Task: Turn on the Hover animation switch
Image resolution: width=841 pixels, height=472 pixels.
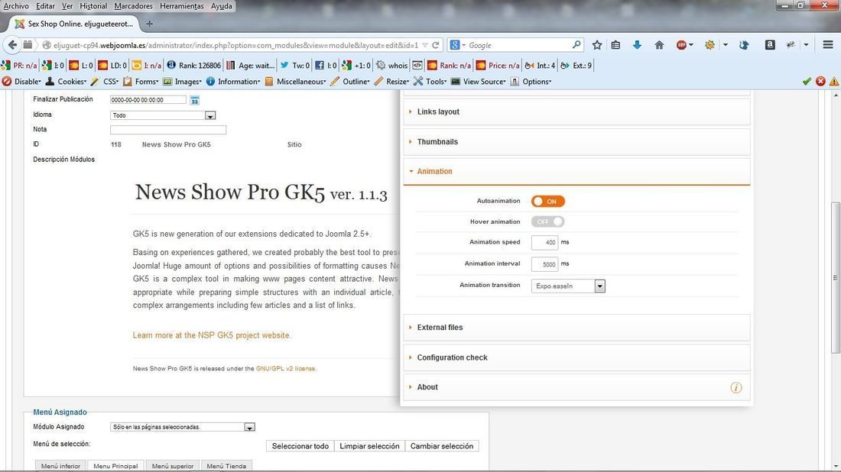Action: [547, 221]
